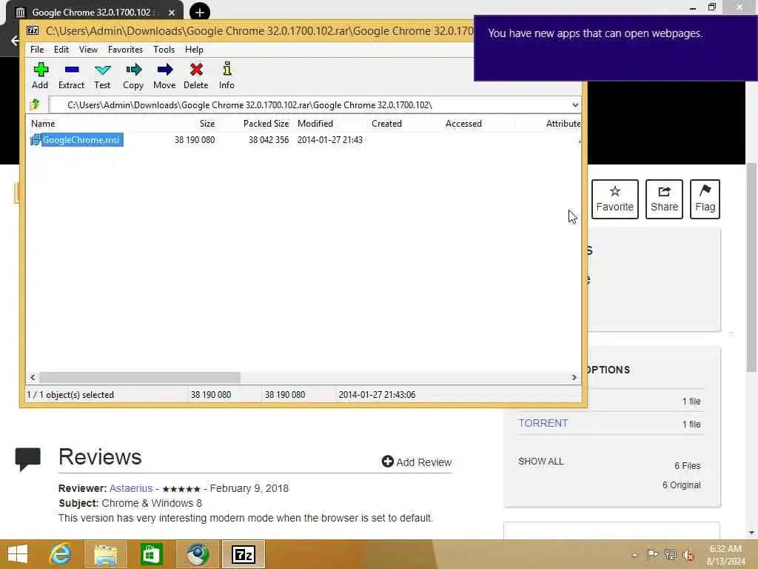This screenshot has width=758, height=569.
Task: Click the Favorite button on webpage
Action: pyautogui.click(x=615, y=199)
